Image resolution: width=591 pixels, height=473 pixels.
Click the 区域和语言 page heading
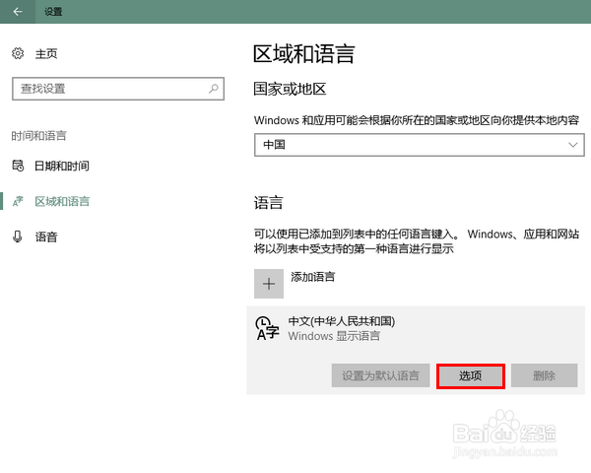pyautogui.click(x=303, y=54)
